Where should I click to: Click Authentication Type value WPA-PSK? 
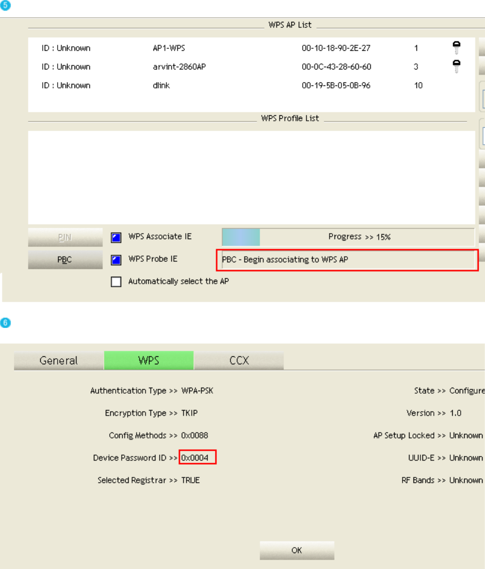[x=197, y=391]
